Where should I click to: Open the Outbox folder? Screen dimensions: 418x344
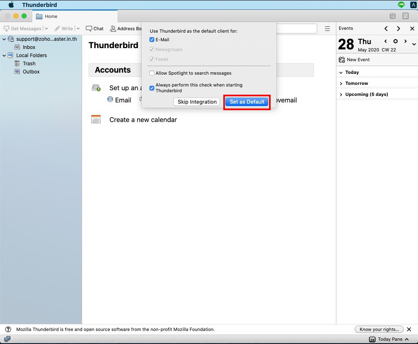31,72
